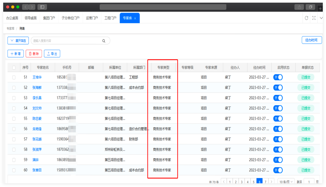Toggle the 启用状态 switch for row 53
Screen dimensions: 326x187
[x=278, y=98]
